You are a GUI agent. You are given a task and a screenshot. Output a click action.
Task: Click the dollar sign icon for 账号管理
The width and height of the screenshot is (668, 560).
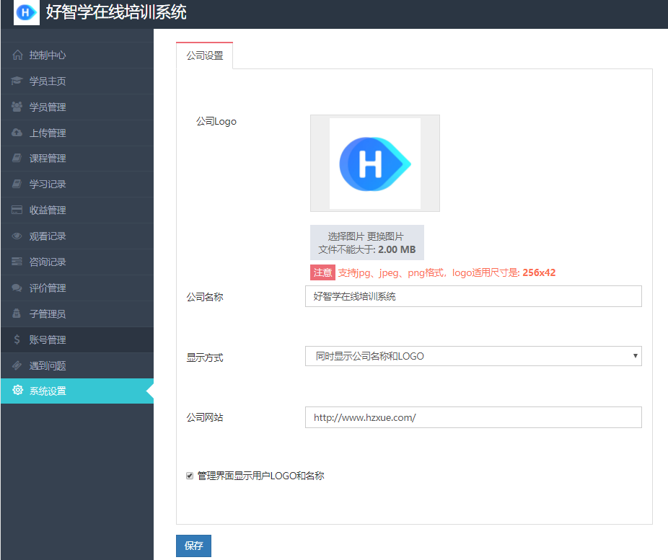coord(17,339)
